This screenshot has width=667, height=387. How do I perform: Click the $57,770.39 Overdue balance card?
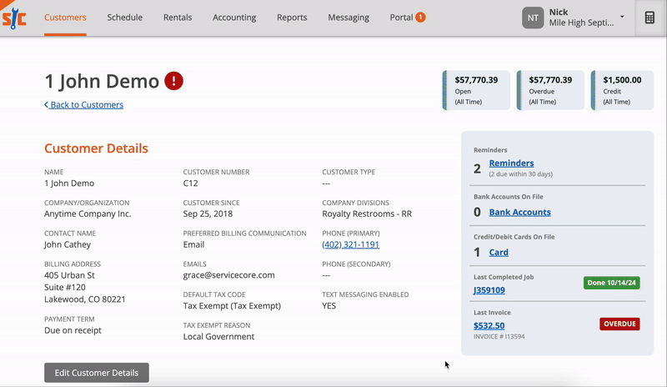coord(550,90)
